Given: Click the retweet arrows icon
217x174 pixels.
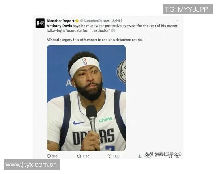Looking at the screenshot, I should [x=79, y=156].
